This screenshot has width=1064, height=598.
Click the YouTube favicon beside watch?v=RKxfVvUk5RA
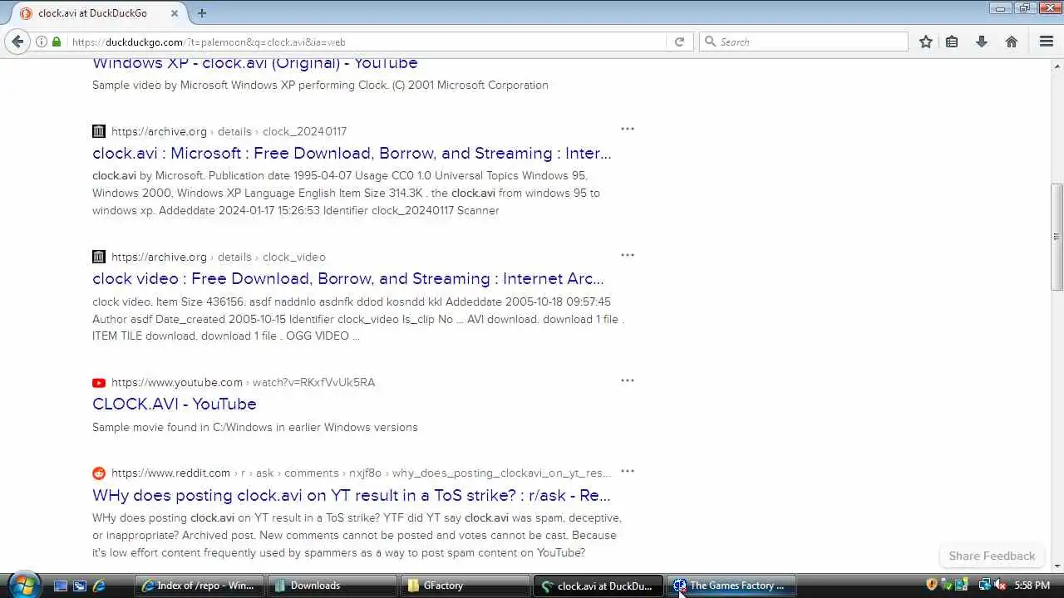[x=99, y=383]
